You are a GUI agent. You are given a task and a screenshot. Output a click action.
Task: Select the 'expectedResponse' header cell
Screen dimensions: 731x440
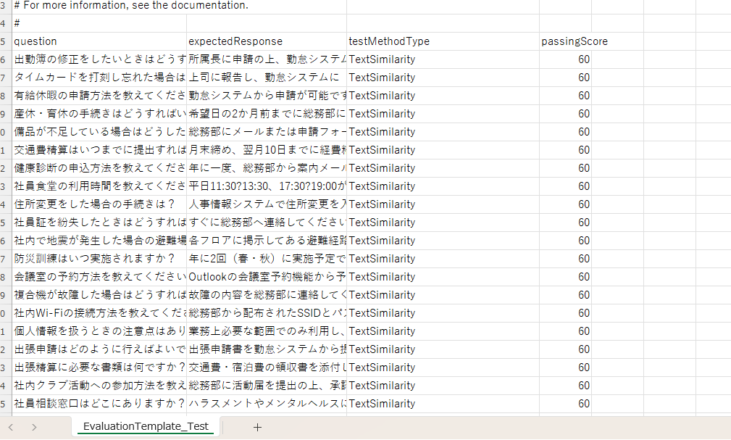[267, 41]
